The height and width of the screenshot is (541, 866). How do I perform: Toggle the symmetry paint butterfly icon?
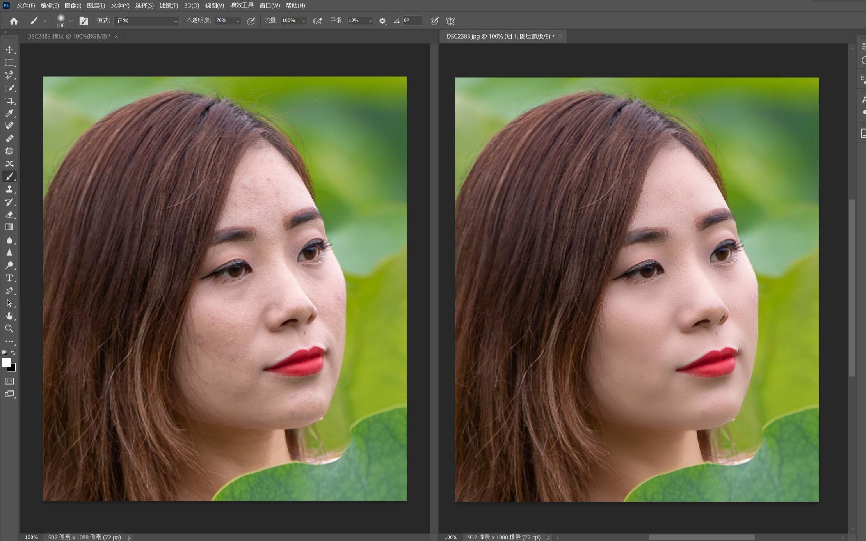[450, 21]
